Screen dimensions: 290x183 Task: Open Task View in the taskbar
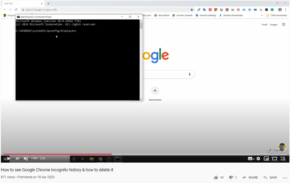tap(82, 159)
